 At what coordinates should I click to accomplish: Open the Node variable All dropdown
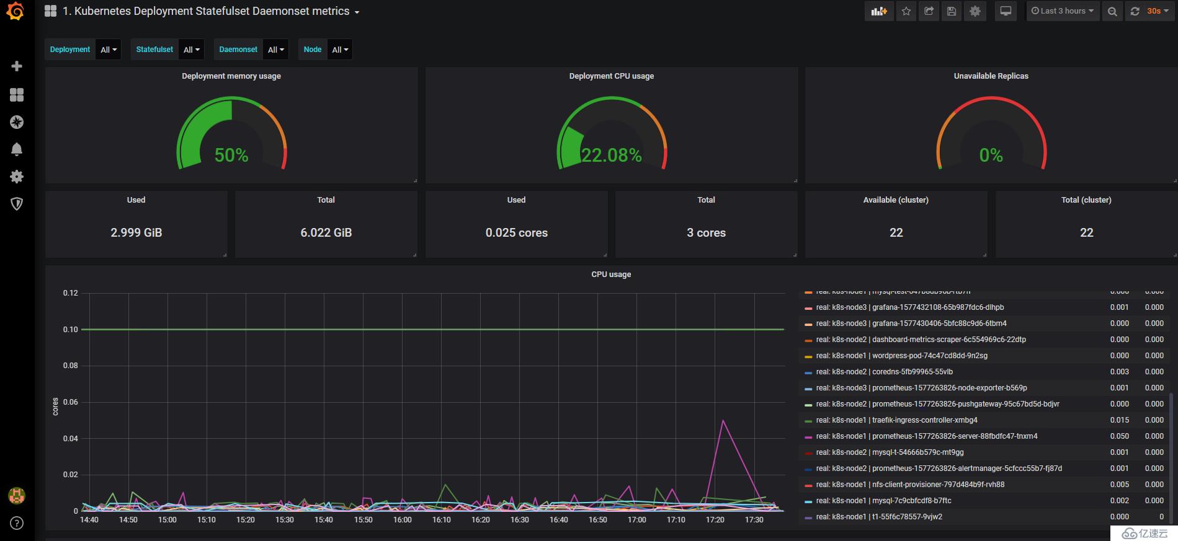coord(340,50)
